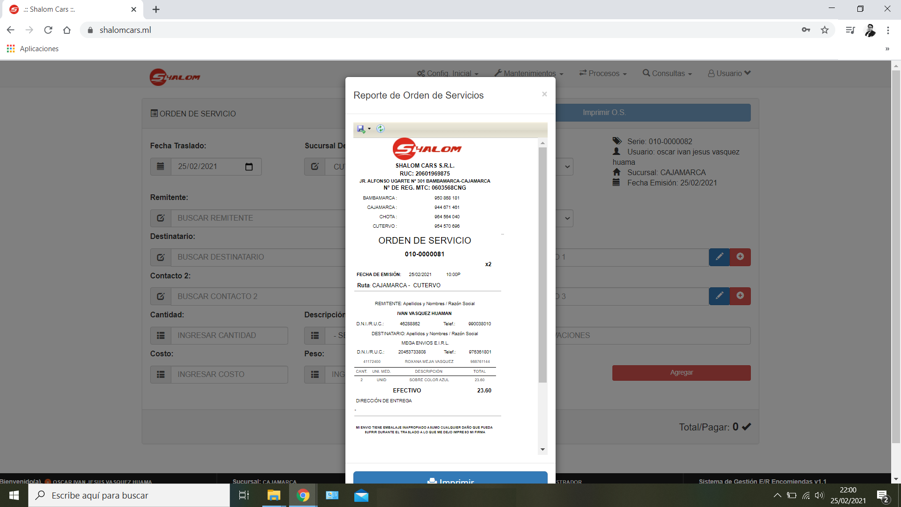Image resolution: width=901 pixels, height=507 pixels.
Task: Click the Imprimir O.S. button
Action: point(604,113)
